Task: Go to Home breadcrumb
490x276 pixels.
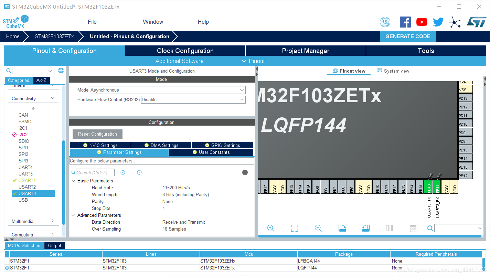Action: click(x=13, y=36)
